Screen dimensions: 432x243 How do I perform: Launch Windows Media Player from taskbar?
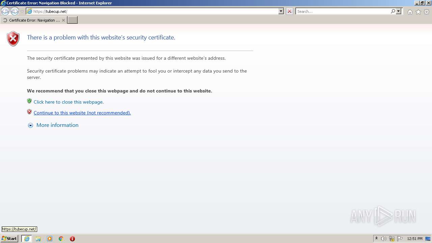point(50,239)
